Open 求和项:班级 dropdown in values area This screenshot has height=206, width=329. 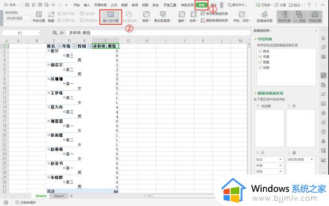pos(312,159)
